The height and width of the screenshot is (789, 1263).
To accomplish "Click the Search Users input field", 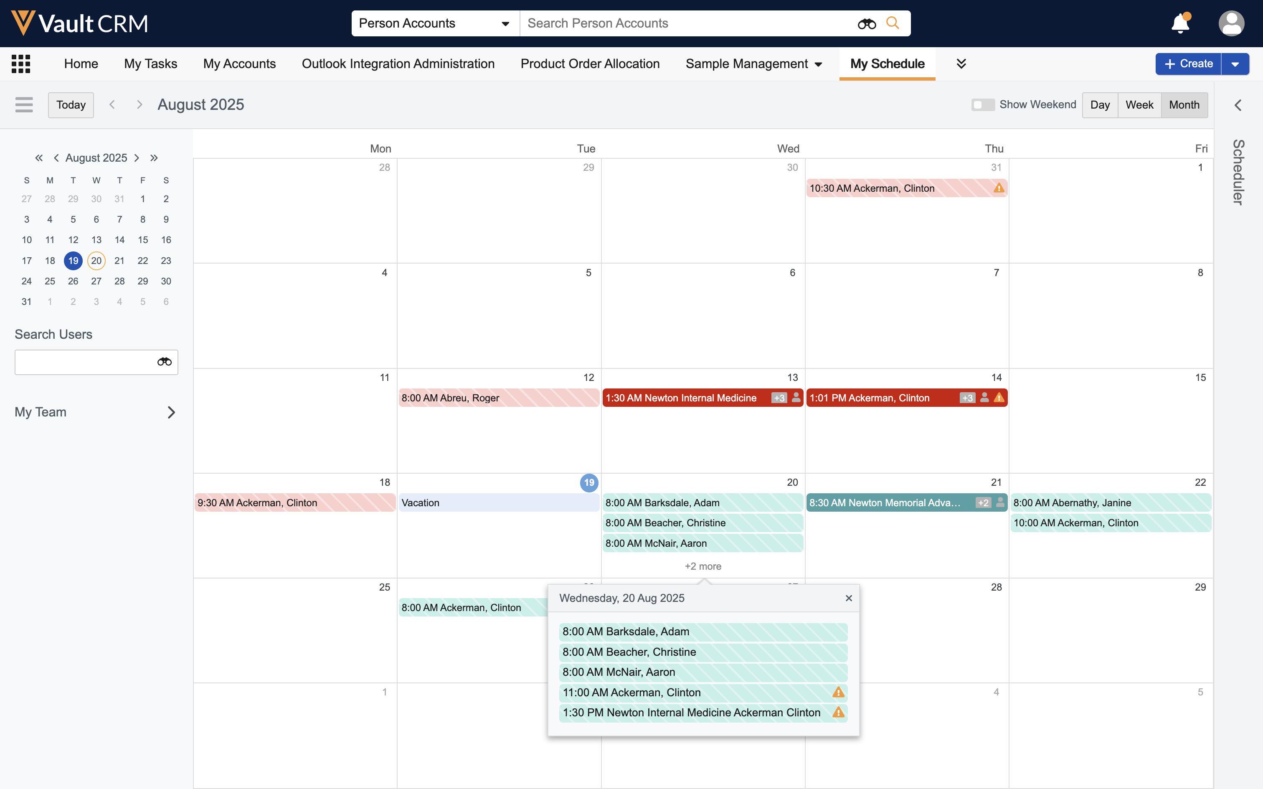I will point(84,362).
